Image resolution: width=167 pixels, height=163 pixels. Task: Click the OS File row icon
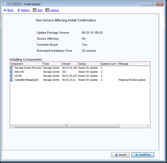pos(12,76)
